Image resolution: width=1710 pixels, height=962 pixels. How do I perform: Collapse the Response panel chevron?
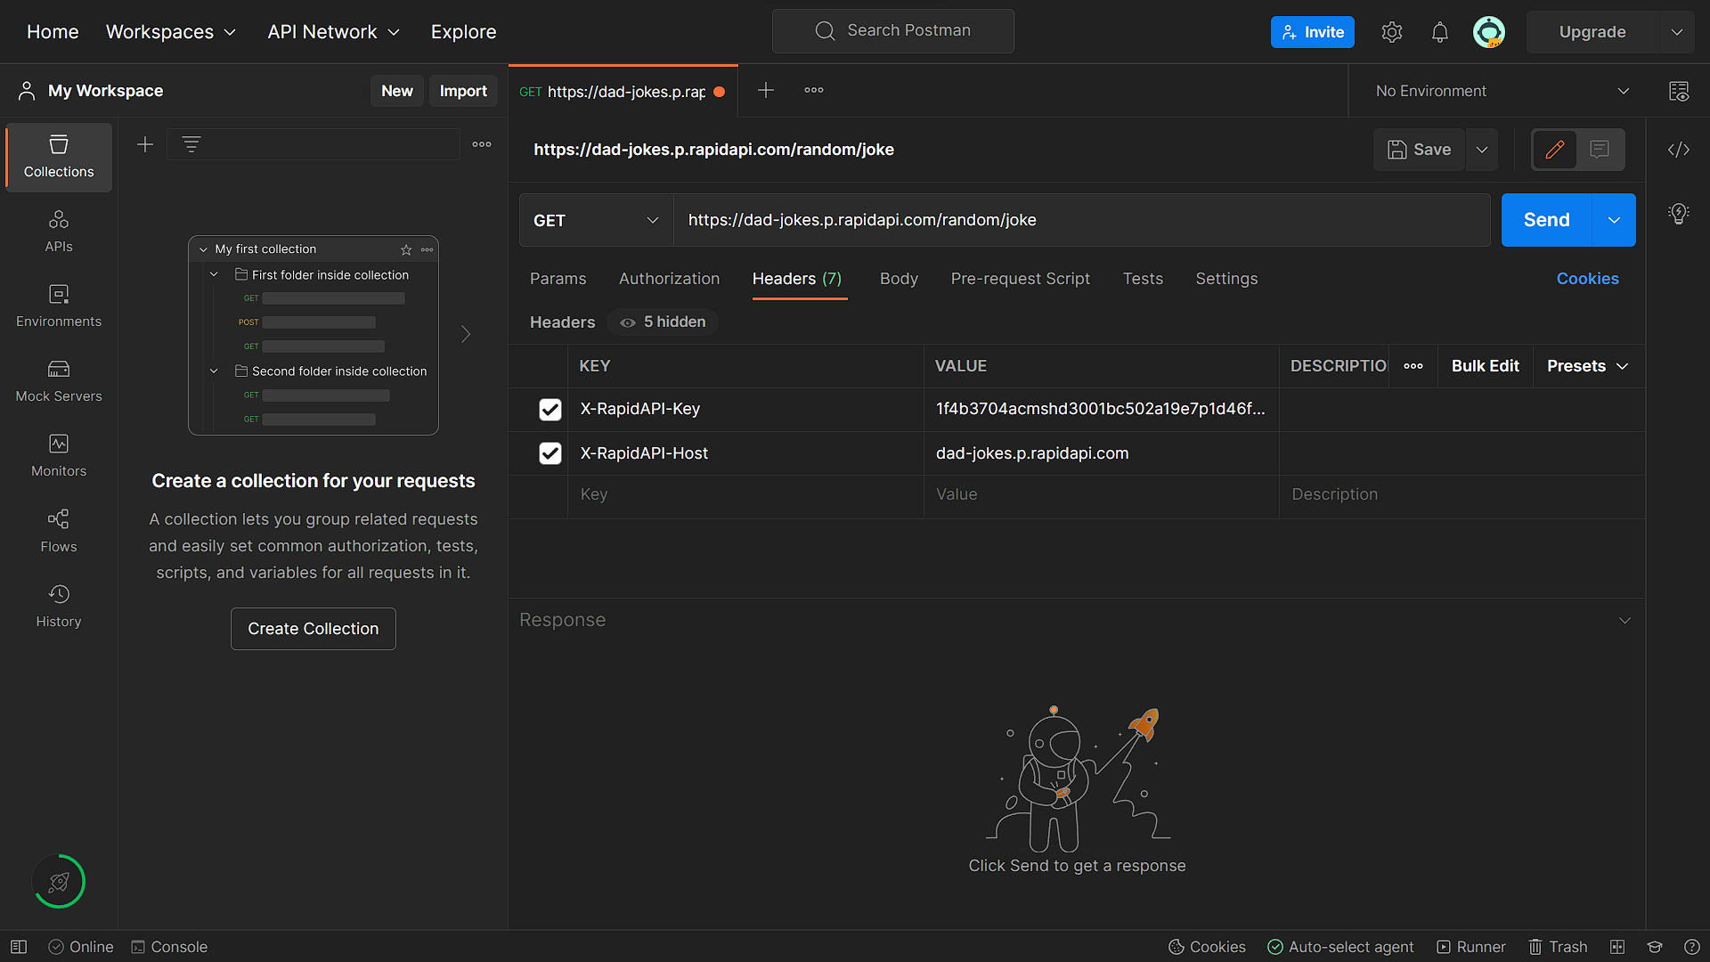click(x=1624, y=621)
